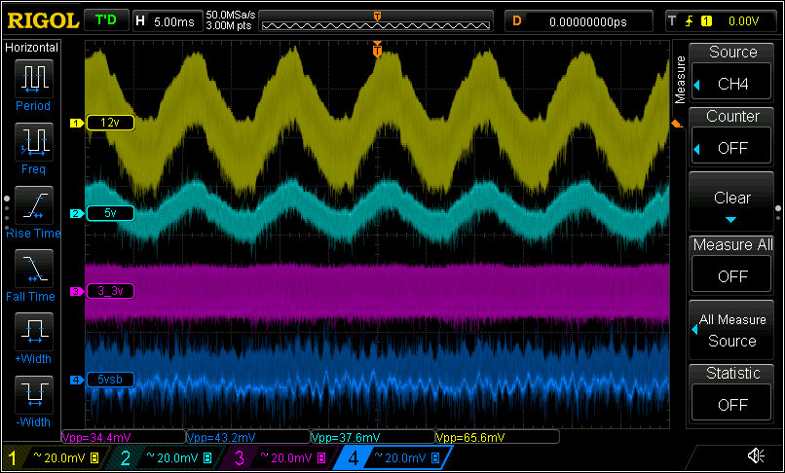Viewport: 785px width, 473px height.
Task: Click the RIGOL logo
Action: coord(43,21)
